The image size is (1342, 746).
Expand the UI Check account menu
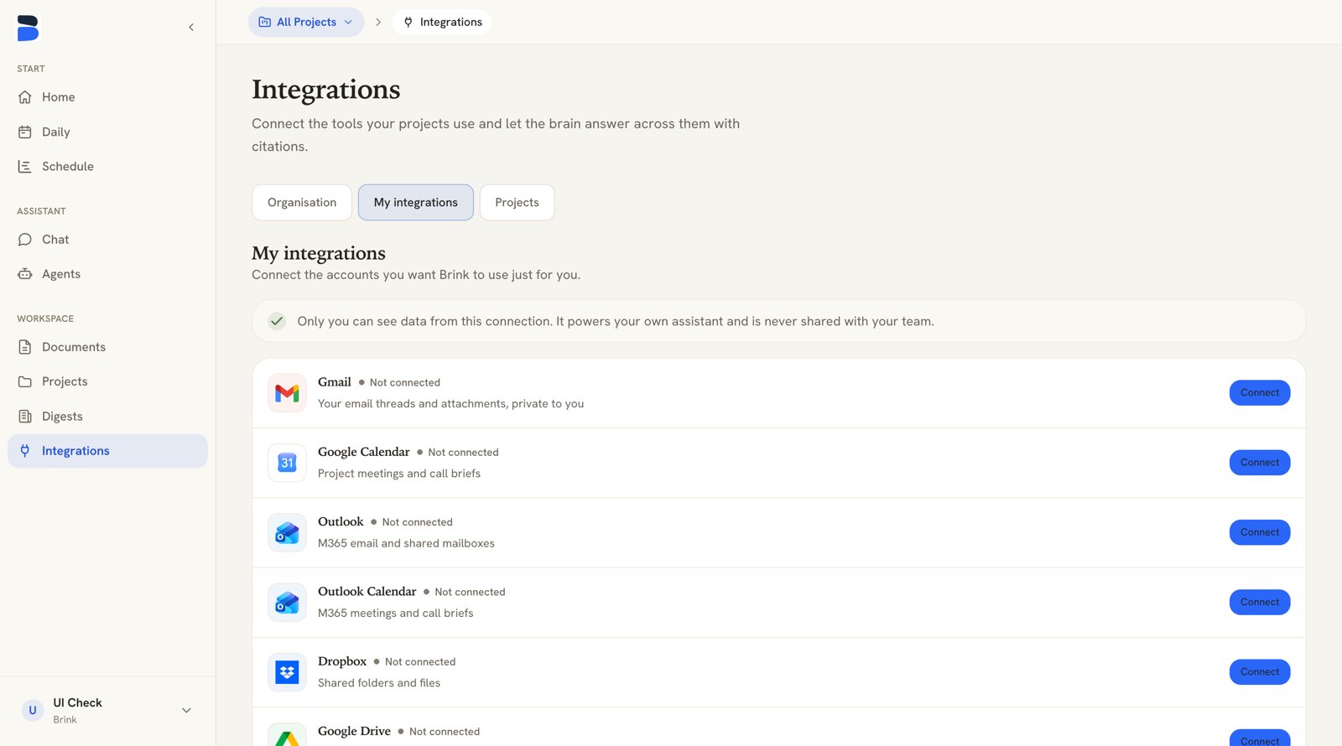coord(187,711)
